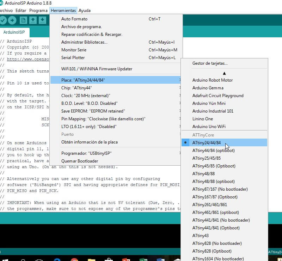The height and width of the screenshot is (261, 282).
Task: Open Gestor de tarjetas...
Action: [x=224, y=63]
